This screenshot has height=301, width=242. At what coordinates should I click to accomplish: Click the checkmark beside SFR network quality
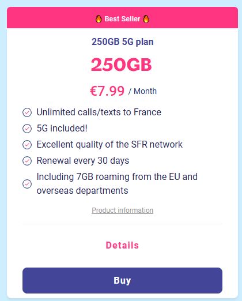pos(27,145)
